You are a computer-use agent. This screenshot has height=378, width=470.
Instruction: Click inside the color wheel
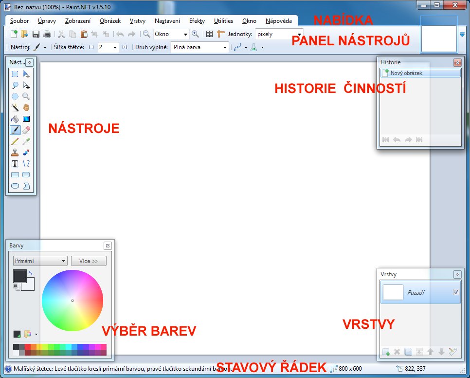coord(72,300)
